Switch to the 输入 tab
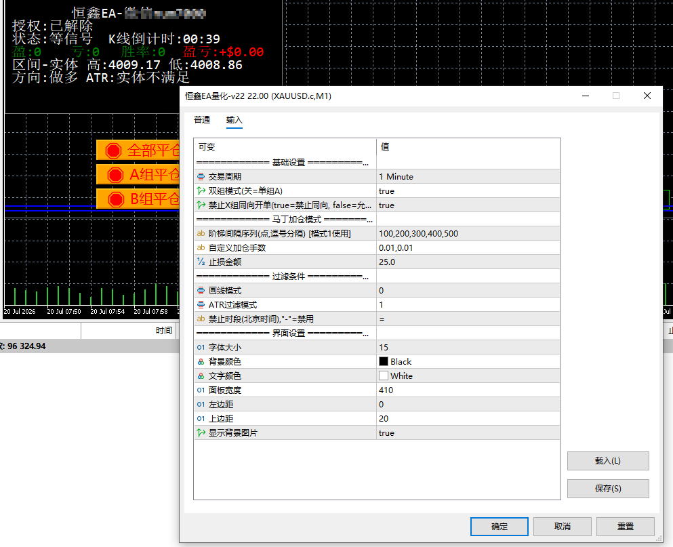 coord(234,120)
